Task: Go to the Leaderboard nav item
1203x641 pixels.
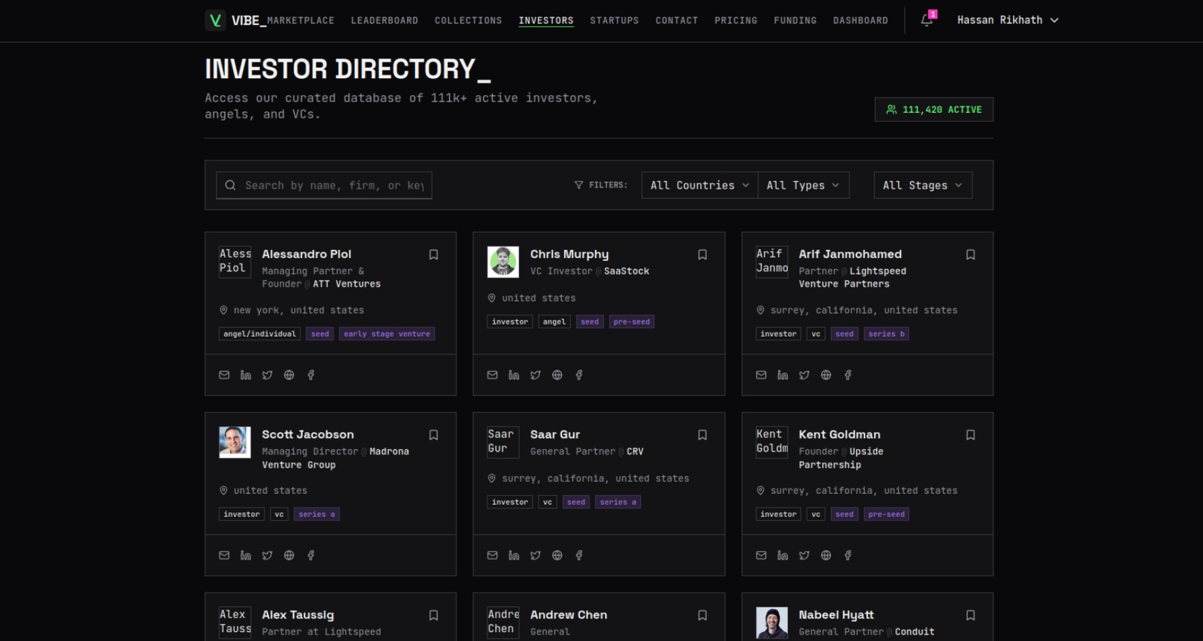Action: point(384,20)
